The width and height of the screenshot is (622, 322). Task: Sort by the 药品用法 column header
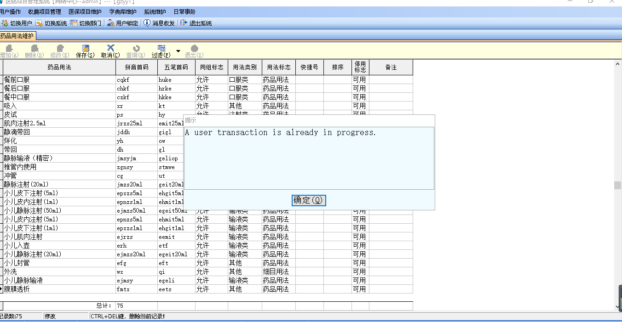click(x=59, y=68)
